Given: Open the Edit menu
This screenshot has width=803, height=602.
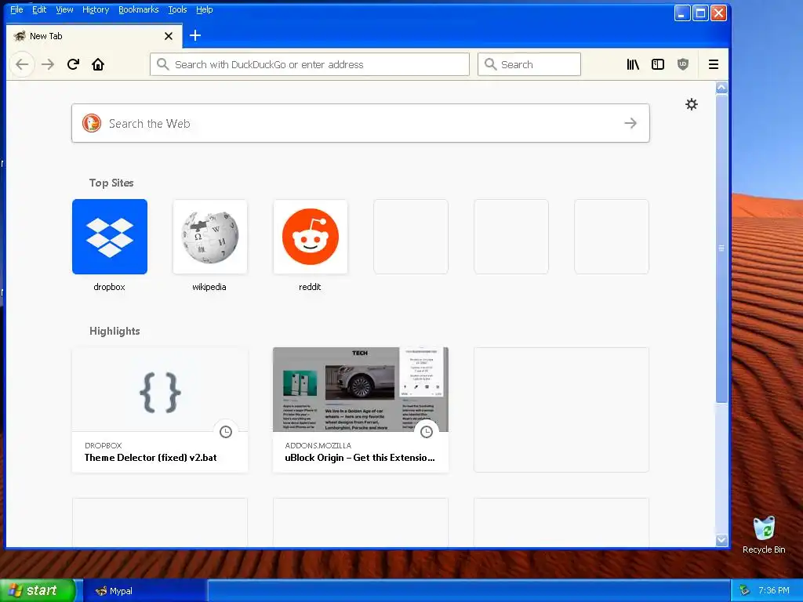Looking at the screenshot, I should (39, 9).
